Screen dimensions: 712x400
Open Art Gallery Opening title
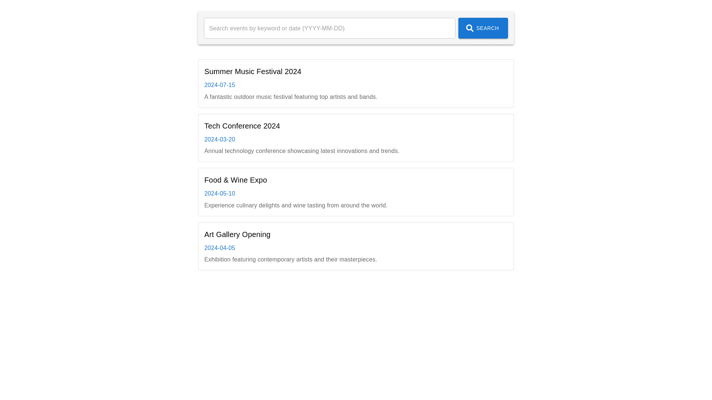[237, 234]
